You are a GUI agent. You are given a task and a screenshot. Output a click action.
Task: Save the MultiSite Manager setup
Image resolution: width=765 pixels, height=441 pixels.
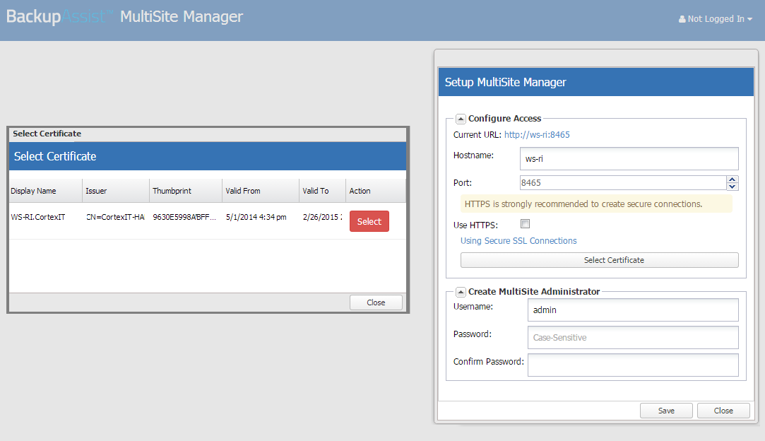[x=666, y=411]
